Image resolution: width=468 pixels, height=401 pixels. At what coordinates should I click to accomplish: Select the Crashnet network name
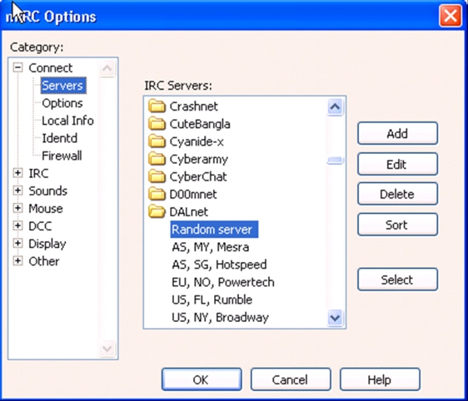click(194, 106)
